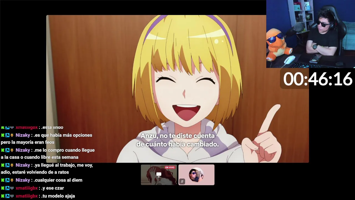Click username Nizaky beside '.ya llegué al trabajo'

point(23,165)
